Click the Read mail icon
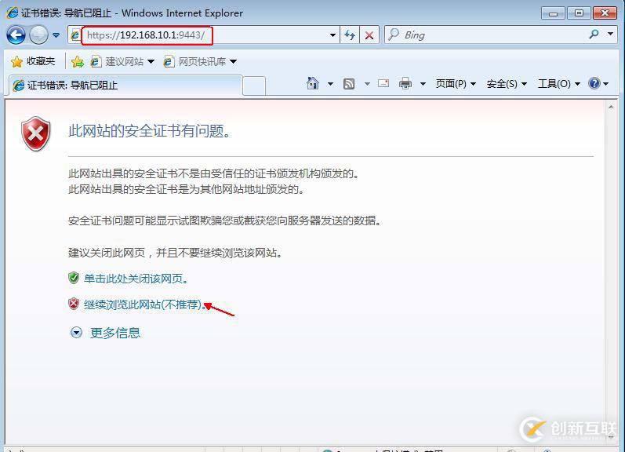 pyautogui.click(x=383, y=83)
